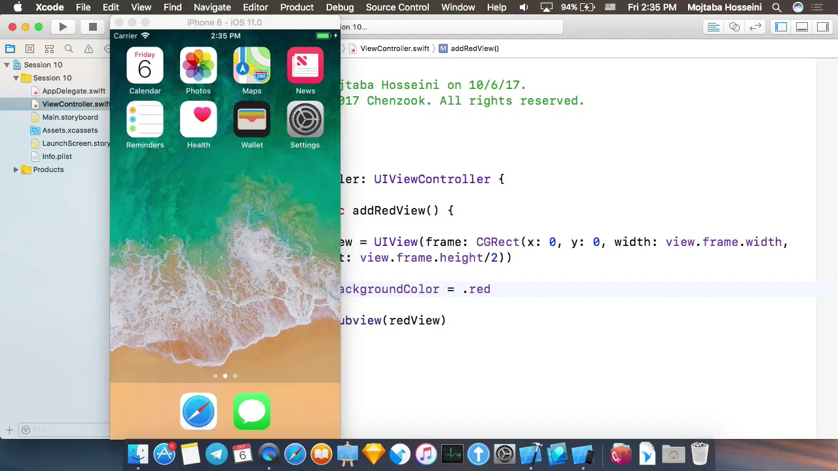Run the project with the Play button
This screenshot has width=838, height=471.
coord(63,27)
